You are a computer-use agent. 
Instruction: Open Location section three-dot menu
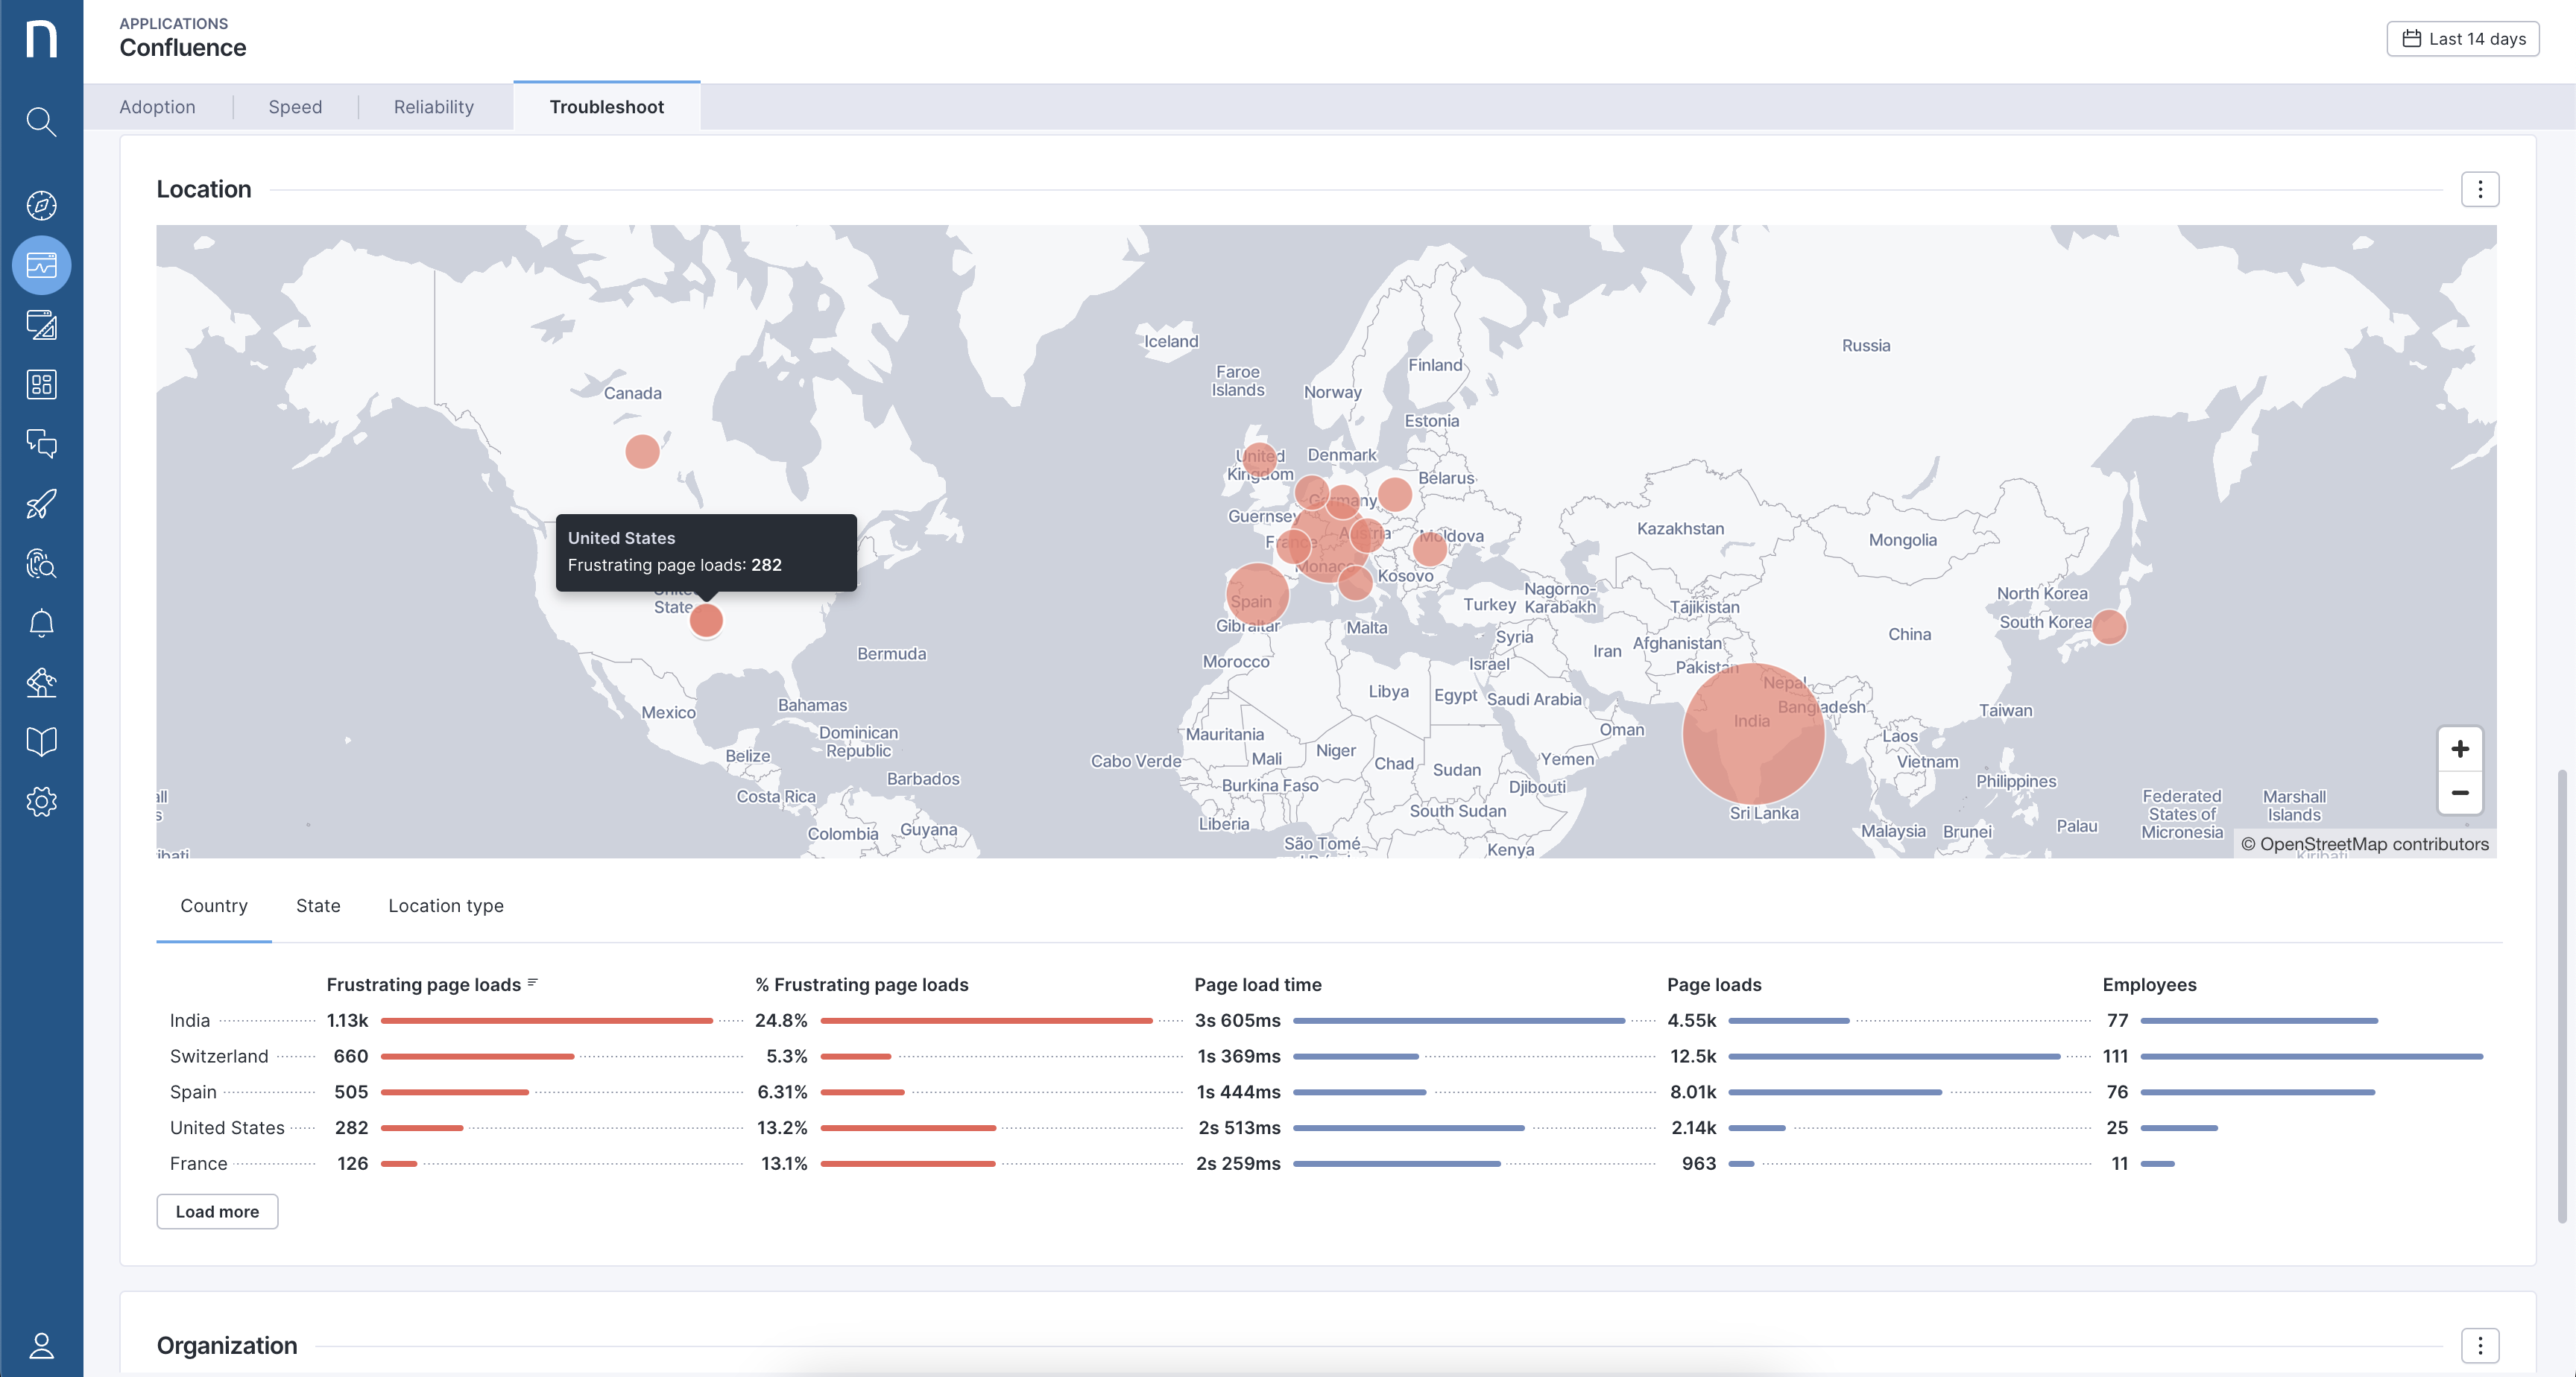[x=2479, y=190]
